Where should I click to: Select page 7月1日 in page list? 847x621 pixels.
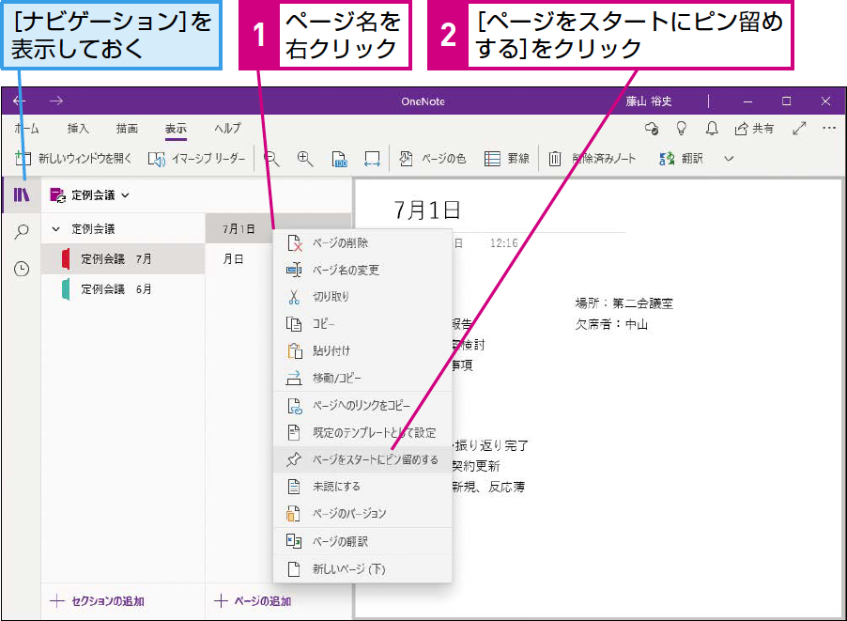[x=239, y=229]
